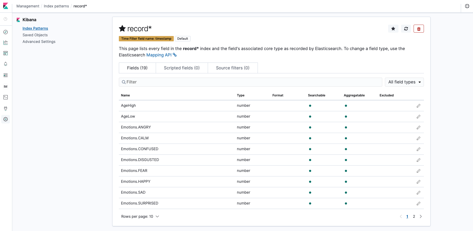Viewport: 473px width, 231px height.
Task: Delete the index pattern with the red trash icon
Action: [419, 29]
